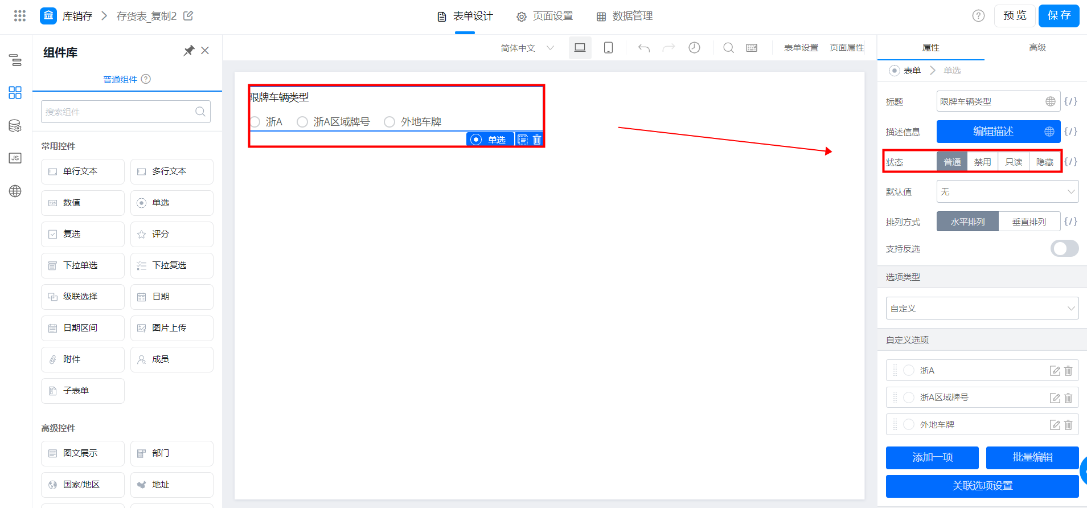Open the outline tree sidebar icon

15,60
